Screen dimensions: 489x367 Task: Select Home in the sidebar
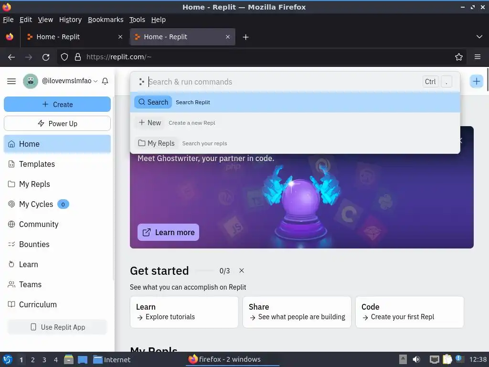point(57,144)
